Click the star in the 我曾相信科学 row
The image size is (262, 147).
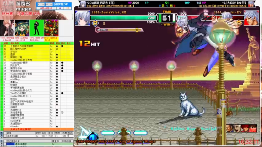click(x=57, y=104)
